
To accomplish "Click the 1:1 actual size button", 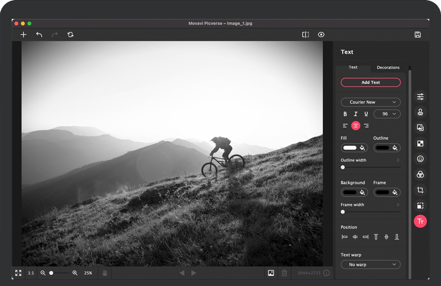I will coord(31,273).
